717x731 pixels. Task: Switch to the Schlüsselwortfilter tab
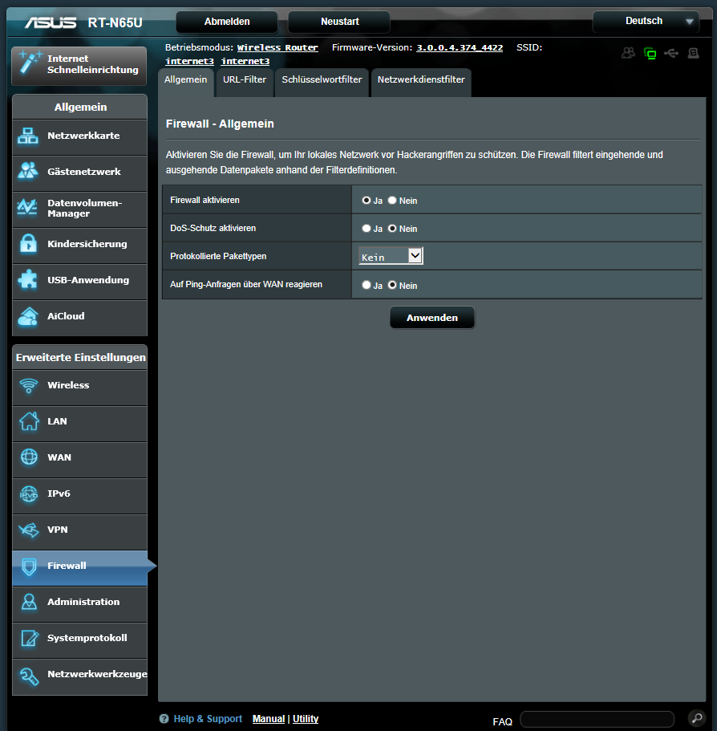322,80
